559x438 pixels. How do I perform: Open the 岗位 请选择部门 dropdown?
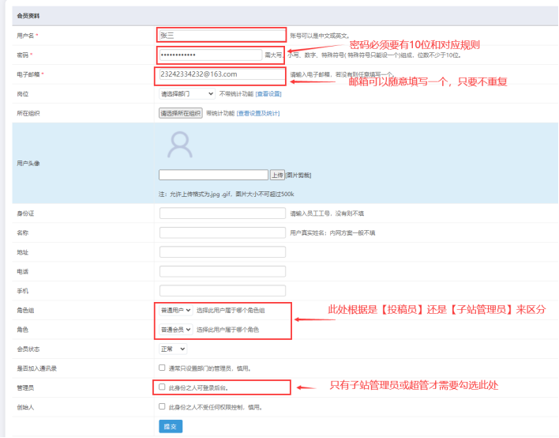point(187,93)
